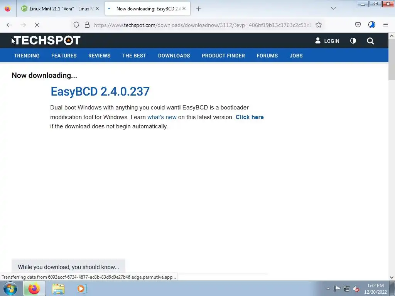
Task: Click the Click here download link
Action: click(250, 117)
